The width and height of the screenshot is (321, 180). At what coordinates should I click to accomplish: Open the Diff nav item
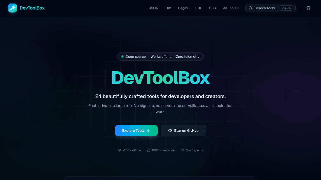(168, 8)
